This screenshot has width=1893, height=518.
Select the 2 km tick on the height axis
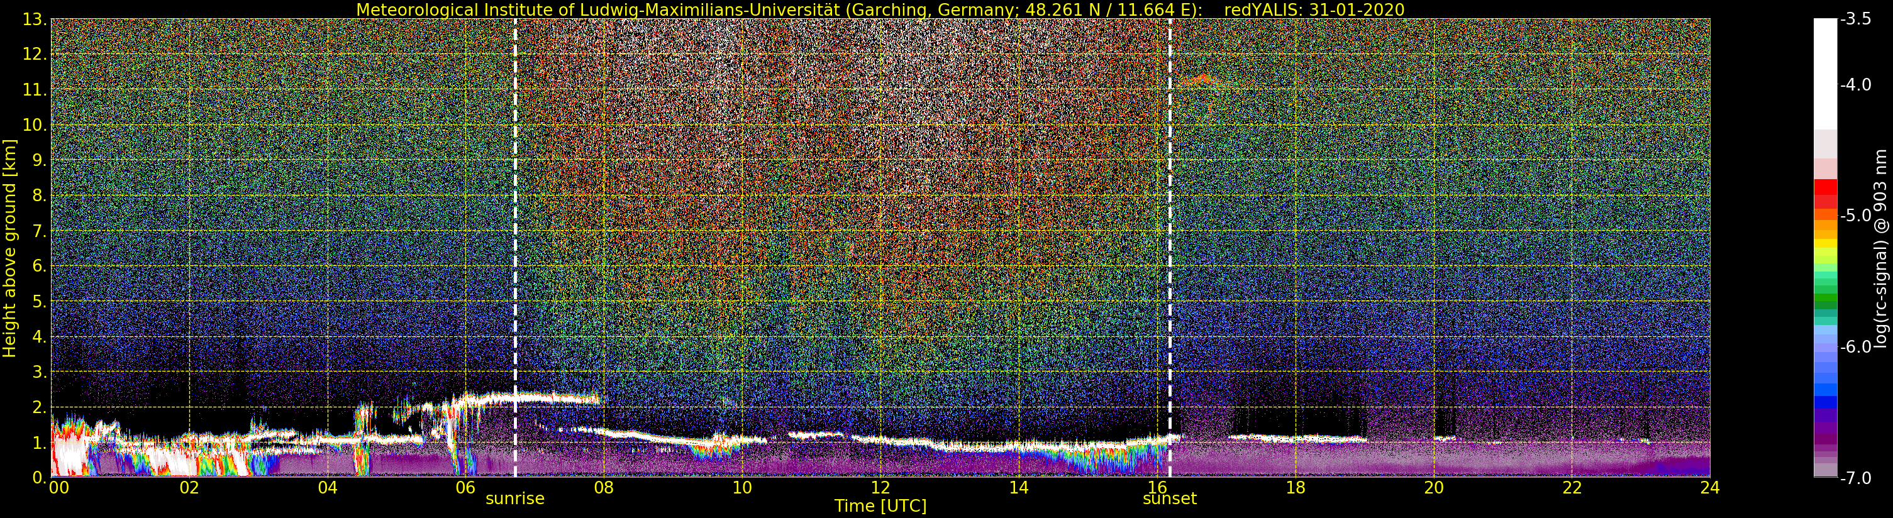tap(40, 408)
